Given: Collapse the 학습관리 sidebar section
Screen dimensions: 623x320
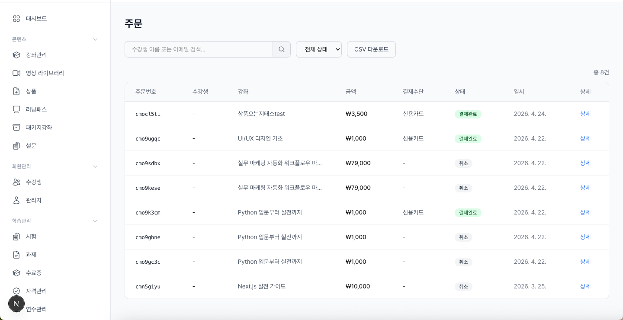Looking at the screenshot, I should click(95, 221).
